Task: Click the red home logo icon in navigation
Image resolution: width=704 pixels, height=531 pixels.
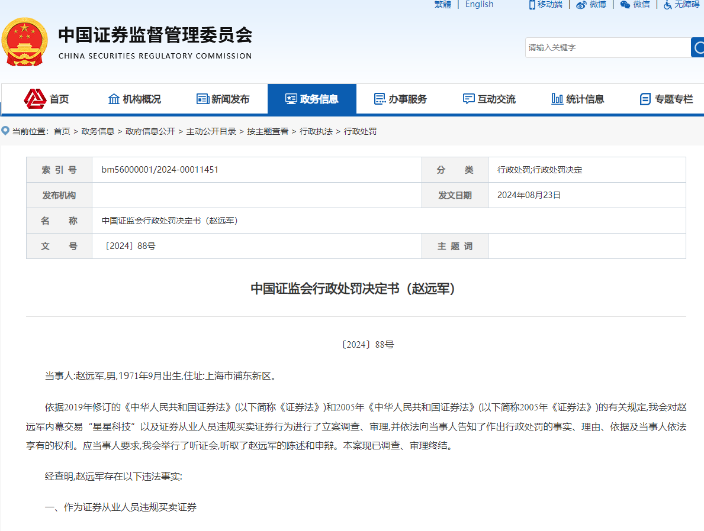Action: (x=35, y=99)
